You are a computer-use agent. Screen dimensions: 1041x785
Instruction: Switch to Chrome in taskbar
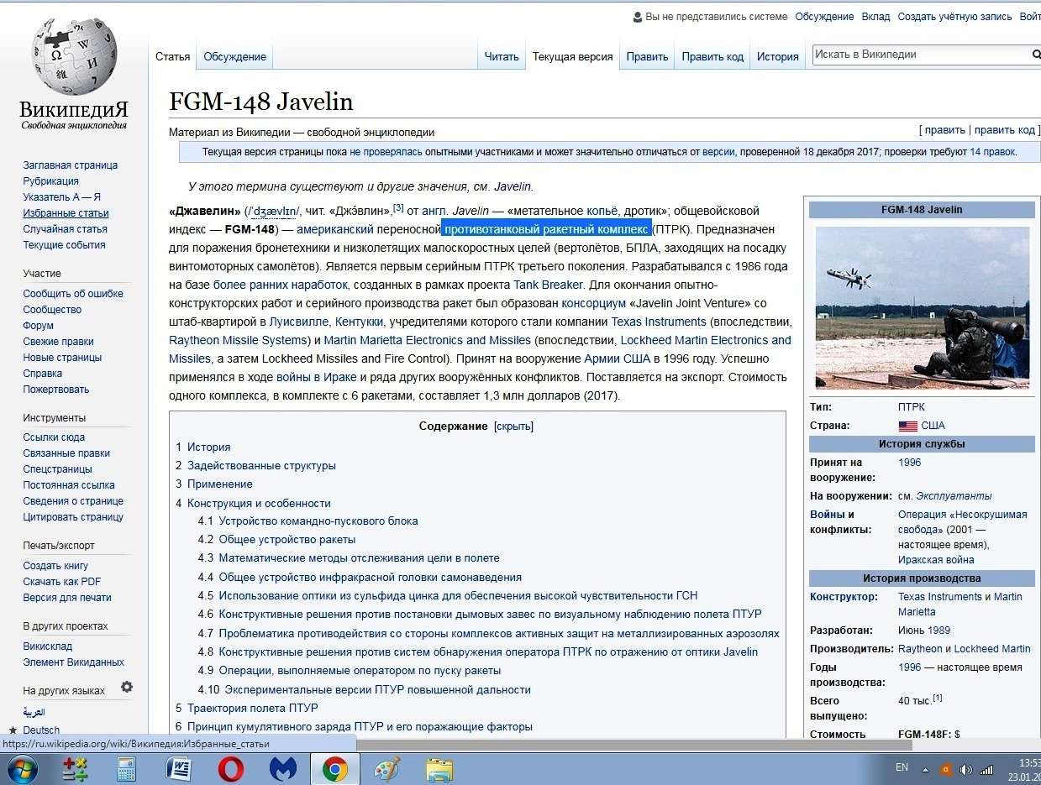click(335, 769)
